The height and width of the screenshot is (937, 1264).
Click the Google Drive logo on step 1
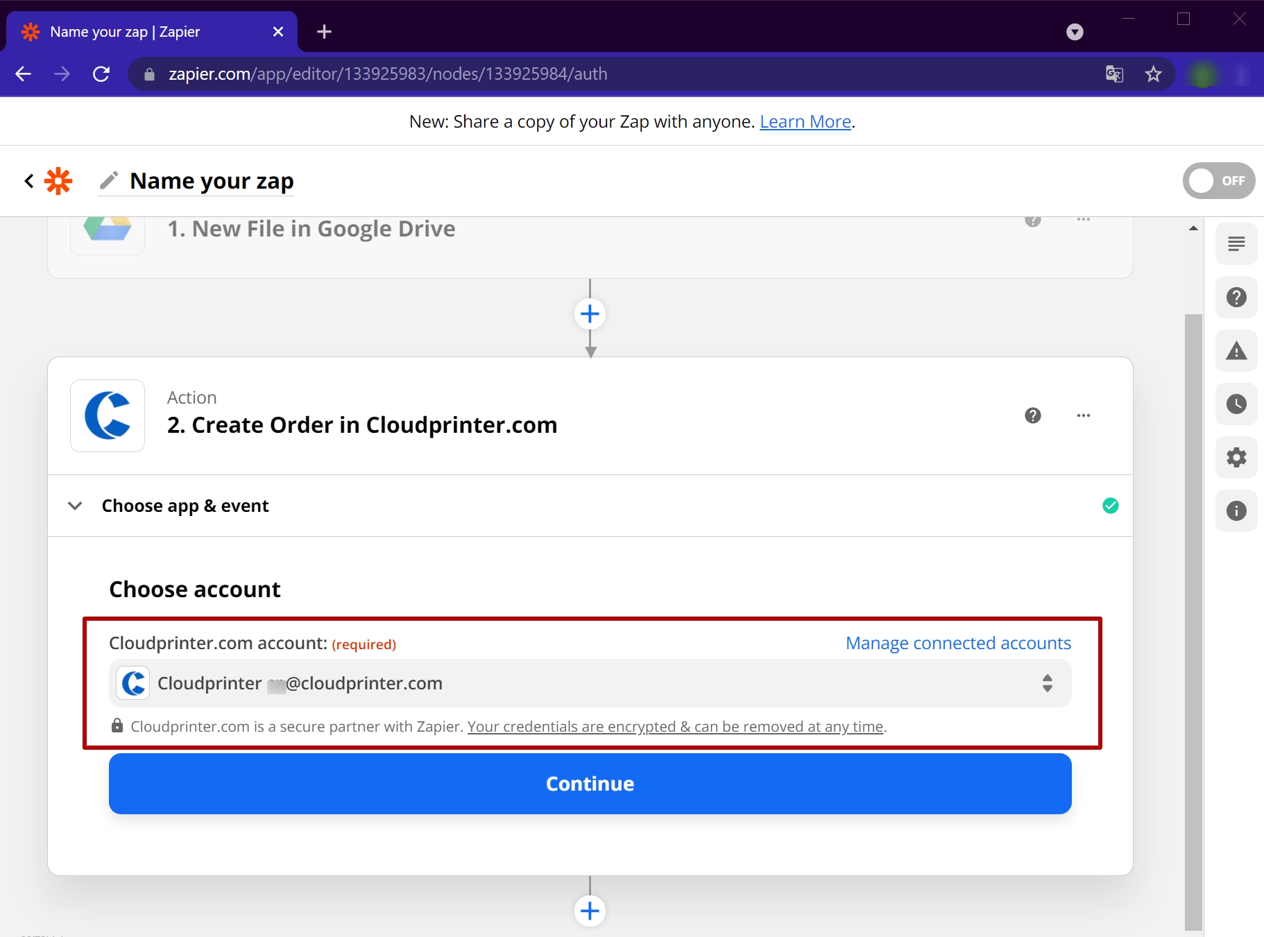(108, 230)
